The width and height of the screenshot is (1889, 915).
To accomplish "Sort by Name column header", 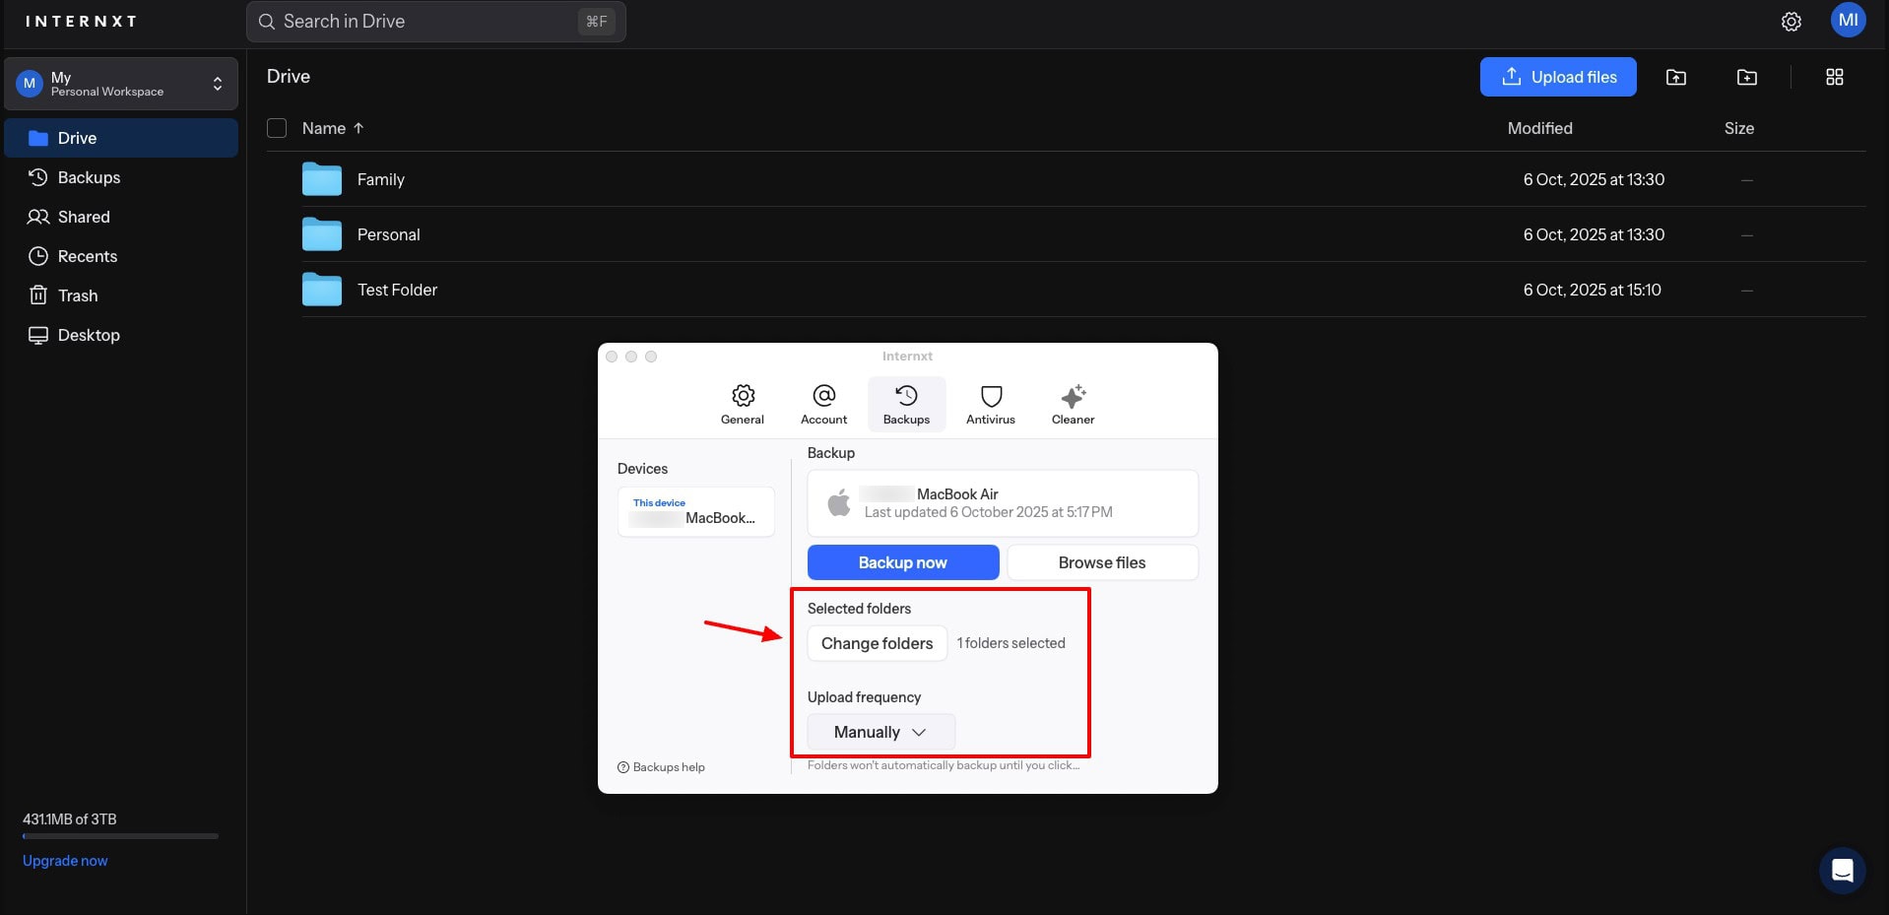I will (324, 128).
